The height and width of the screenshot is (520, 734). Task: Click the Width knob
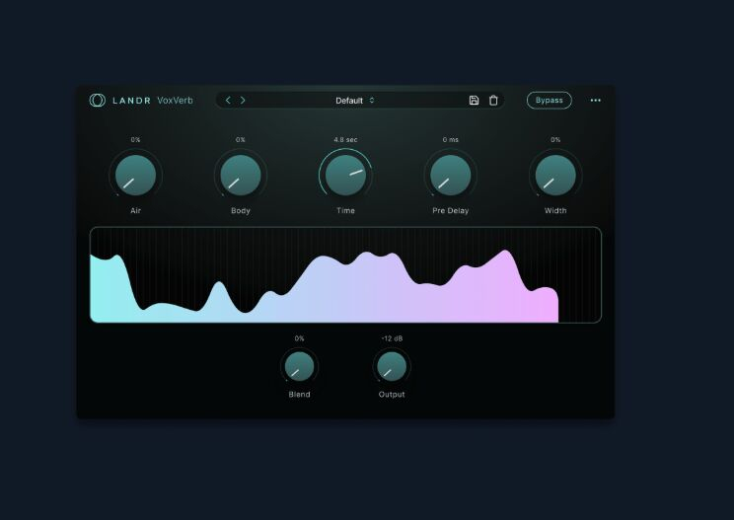click(555, 175)
